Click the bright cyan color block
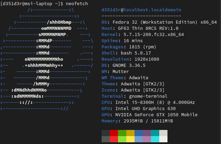The width and height of the screenshot is (221, 144). [x=155, y=139]
